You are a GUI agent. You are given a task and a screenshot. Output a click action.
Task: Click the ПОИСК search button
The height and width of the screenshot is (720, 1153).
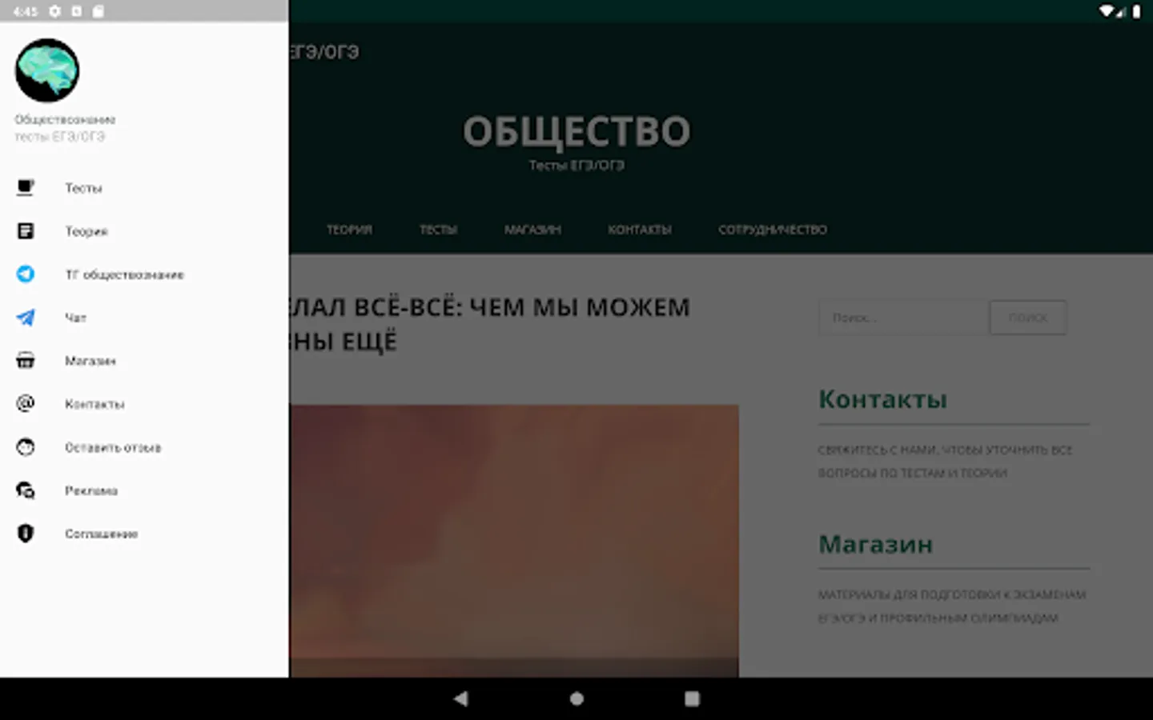click(x=1028, y=318)
